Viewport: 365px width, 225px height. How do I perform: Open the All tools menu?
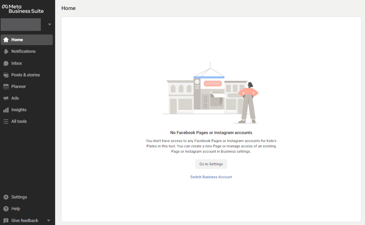(19, 121)
